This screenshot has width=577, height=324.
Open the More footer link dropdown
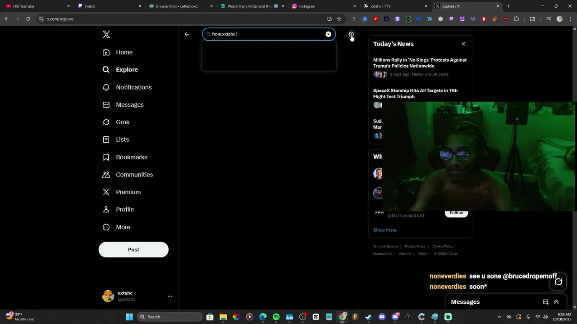424,254
